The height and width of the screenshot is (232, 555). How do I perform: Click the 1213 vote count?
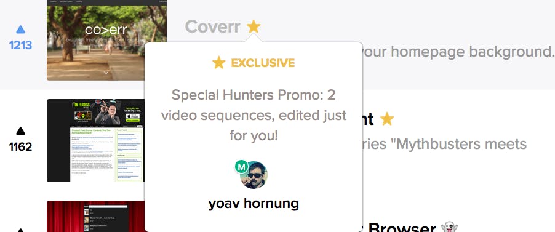20,46
